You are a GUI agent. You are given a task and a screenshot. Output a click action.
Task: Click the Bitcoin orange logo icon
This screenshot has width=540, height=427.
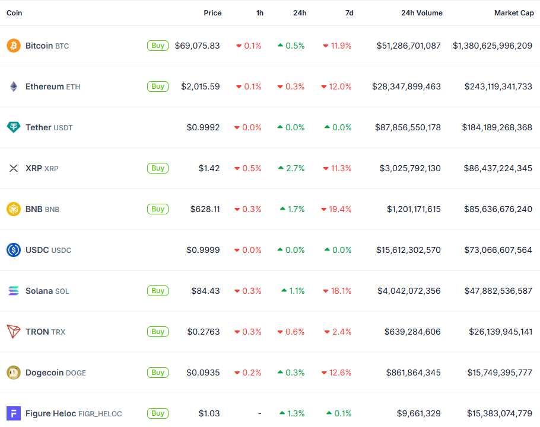[13, 46]
